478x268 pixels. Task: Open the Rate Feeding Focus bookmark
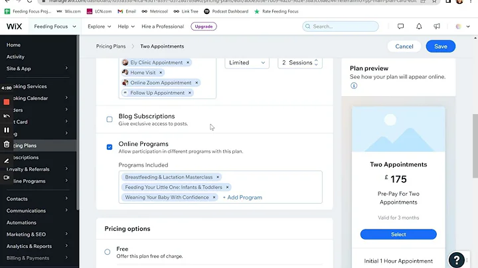tap(276, 11)
